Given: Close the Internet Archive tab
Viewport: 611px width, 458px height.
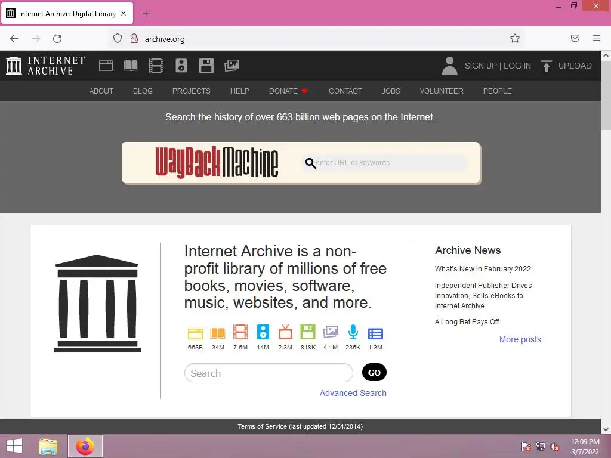Looking at the screenshot, I should point(124,13).
